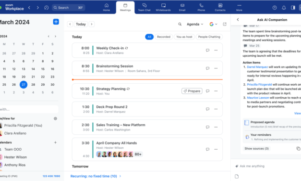Open the Whiteboards tab
This screenshot has width=301, height=181.
click(x=163, y=7)
